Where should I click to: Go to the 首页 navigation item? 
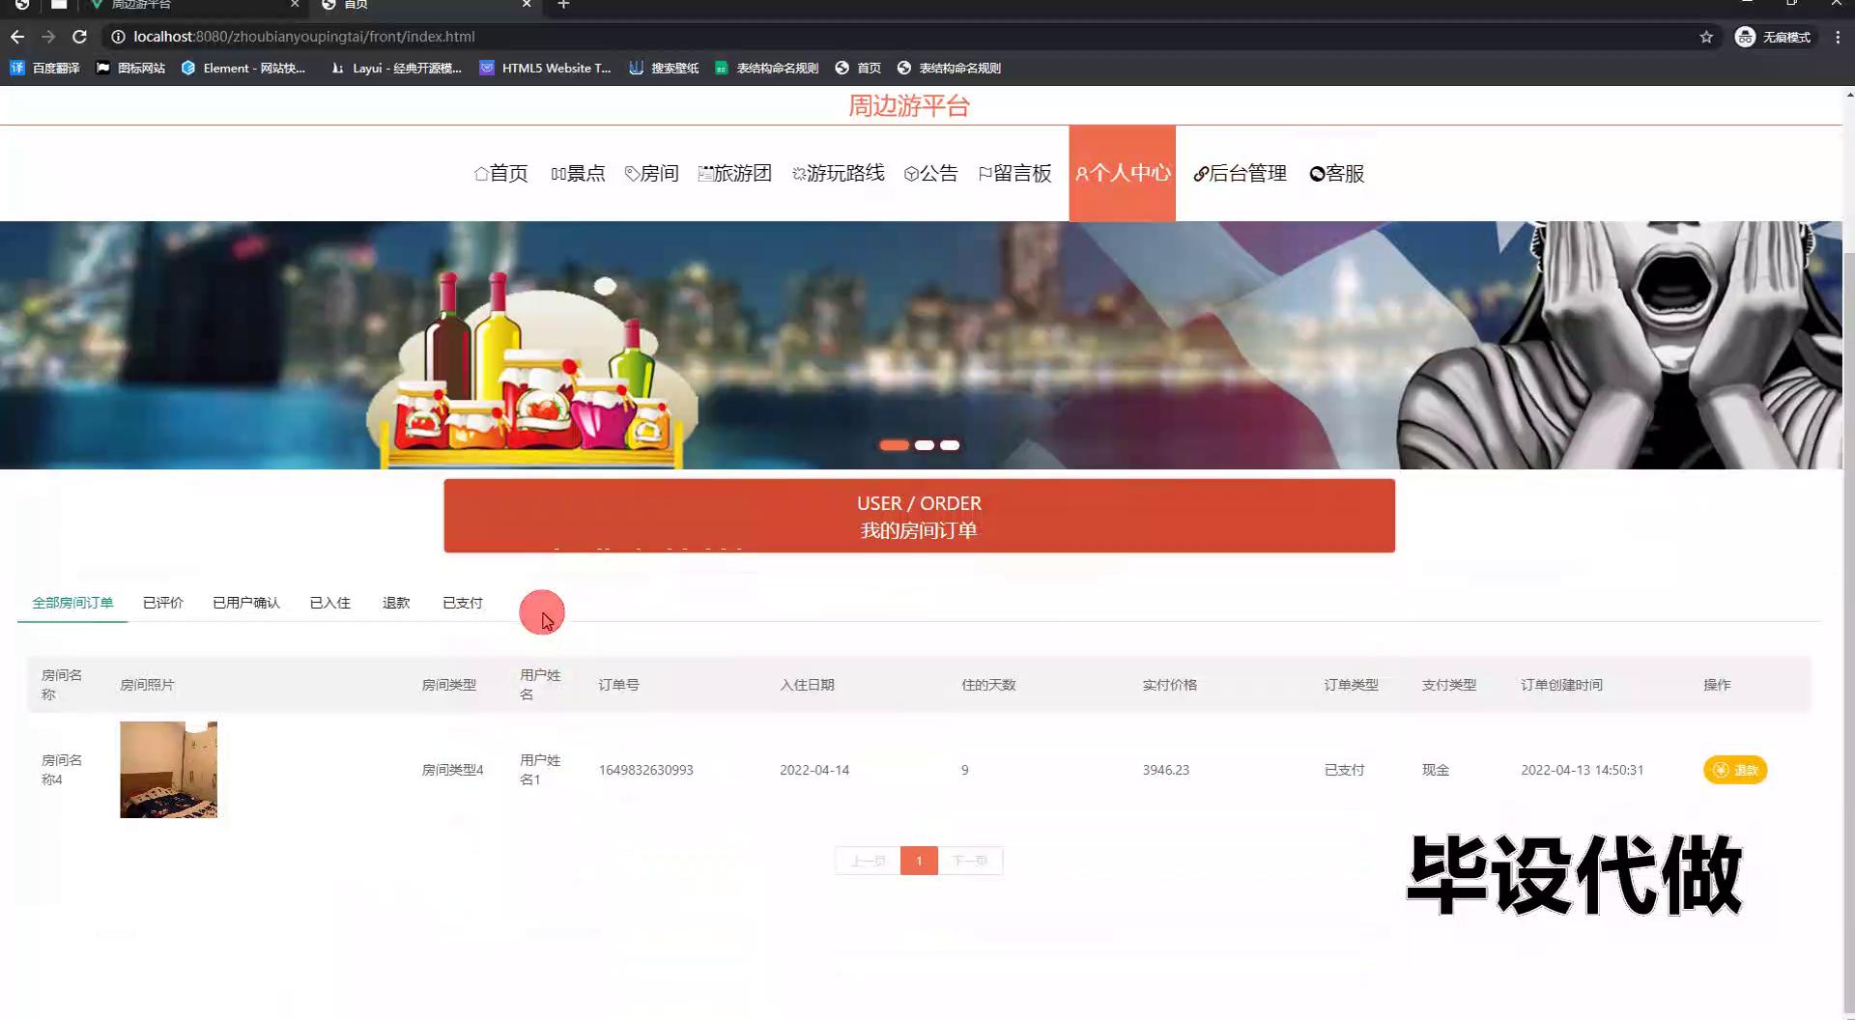(x=500, y=174)
